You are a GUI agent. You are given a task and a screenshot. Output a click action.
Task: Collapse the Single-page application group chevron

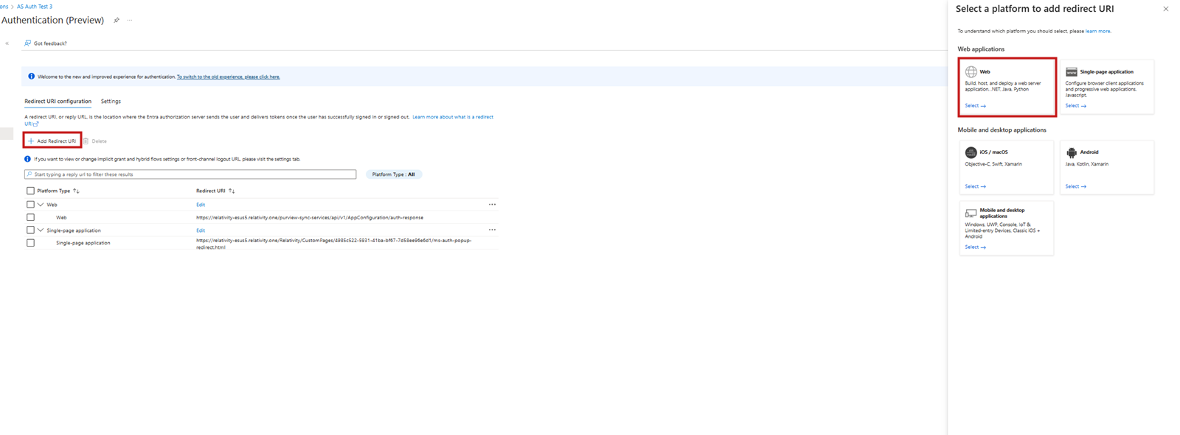(x=41, y=230)
